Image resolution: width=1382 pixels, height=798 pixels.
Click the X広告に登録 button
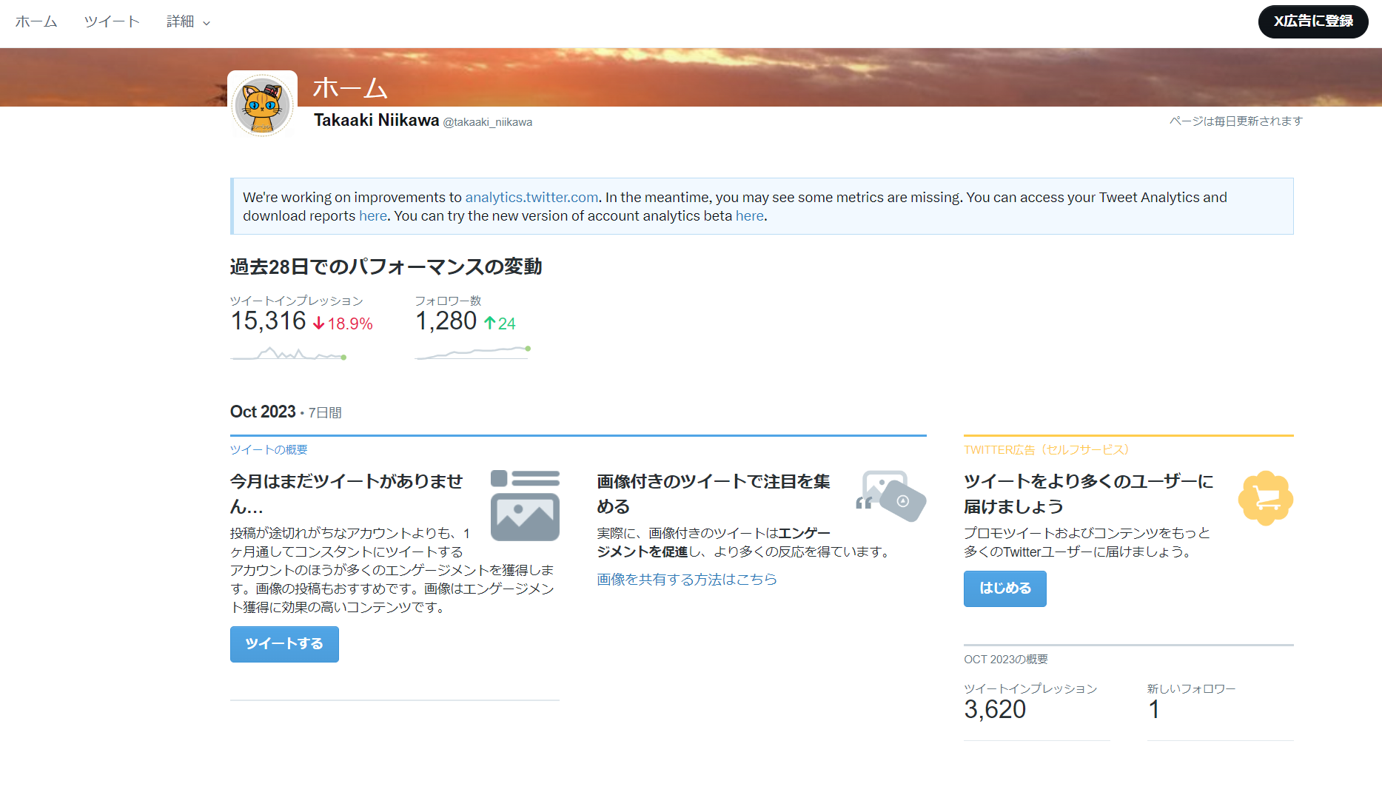(1312, 22)
